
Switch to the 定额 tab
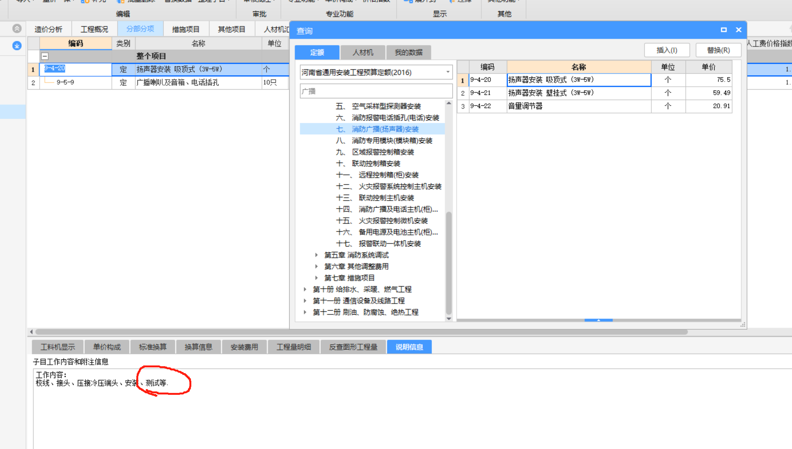pyautogui.click(x=317, y=53)
